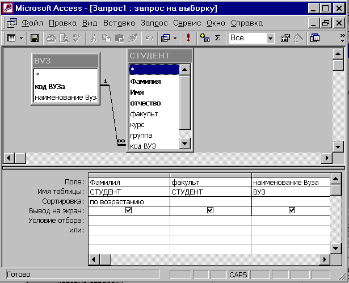Click down arrow of table pane vertical scrollbar

point(338,147)
